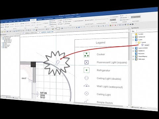Click the Cable Channel ribbon command
This screenshot has height=119, width=159.
67,22
